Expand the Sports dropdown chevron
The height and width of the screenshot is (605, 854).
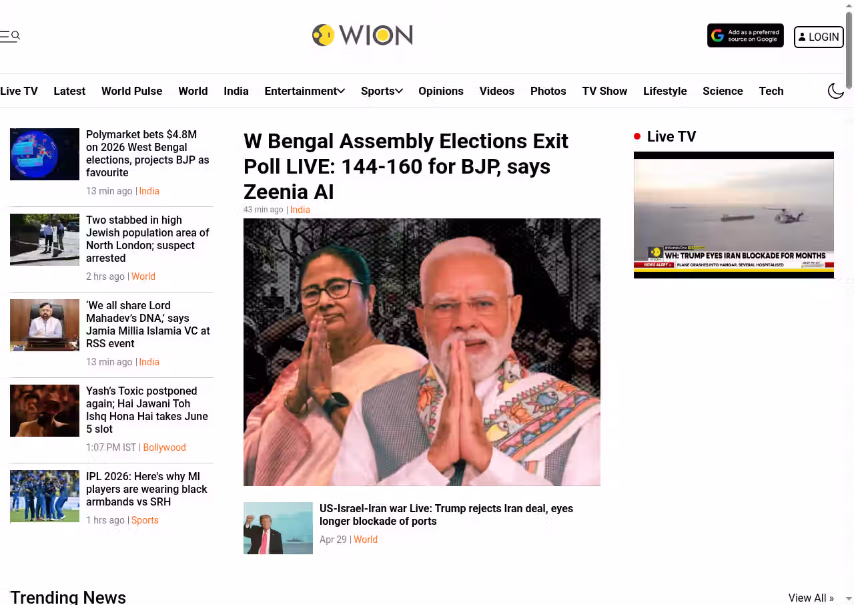coord(399,91)
